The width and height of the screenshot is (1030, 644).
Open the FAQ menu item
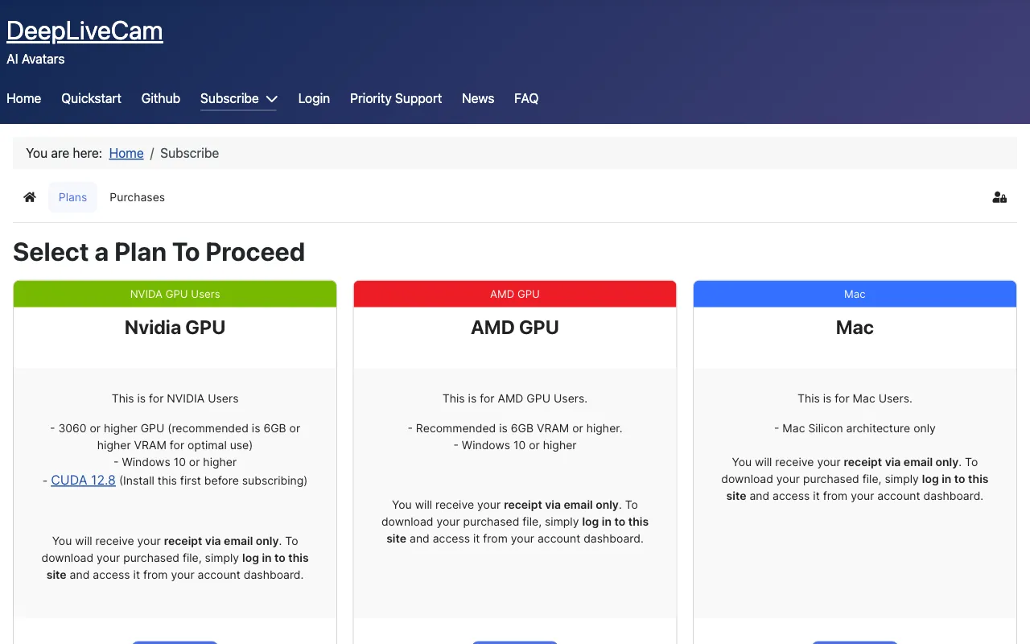coord(526,98)
